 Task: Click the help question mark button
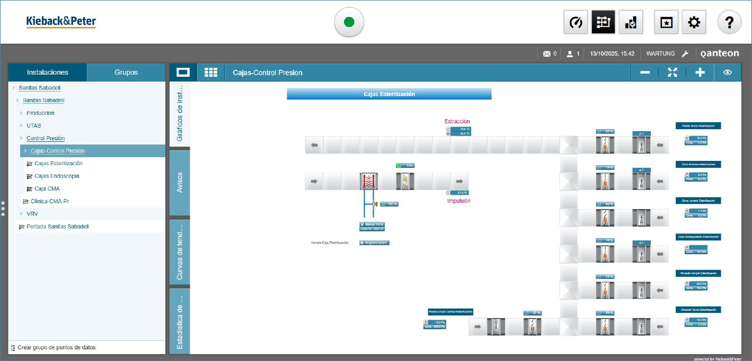coord(729,22)
